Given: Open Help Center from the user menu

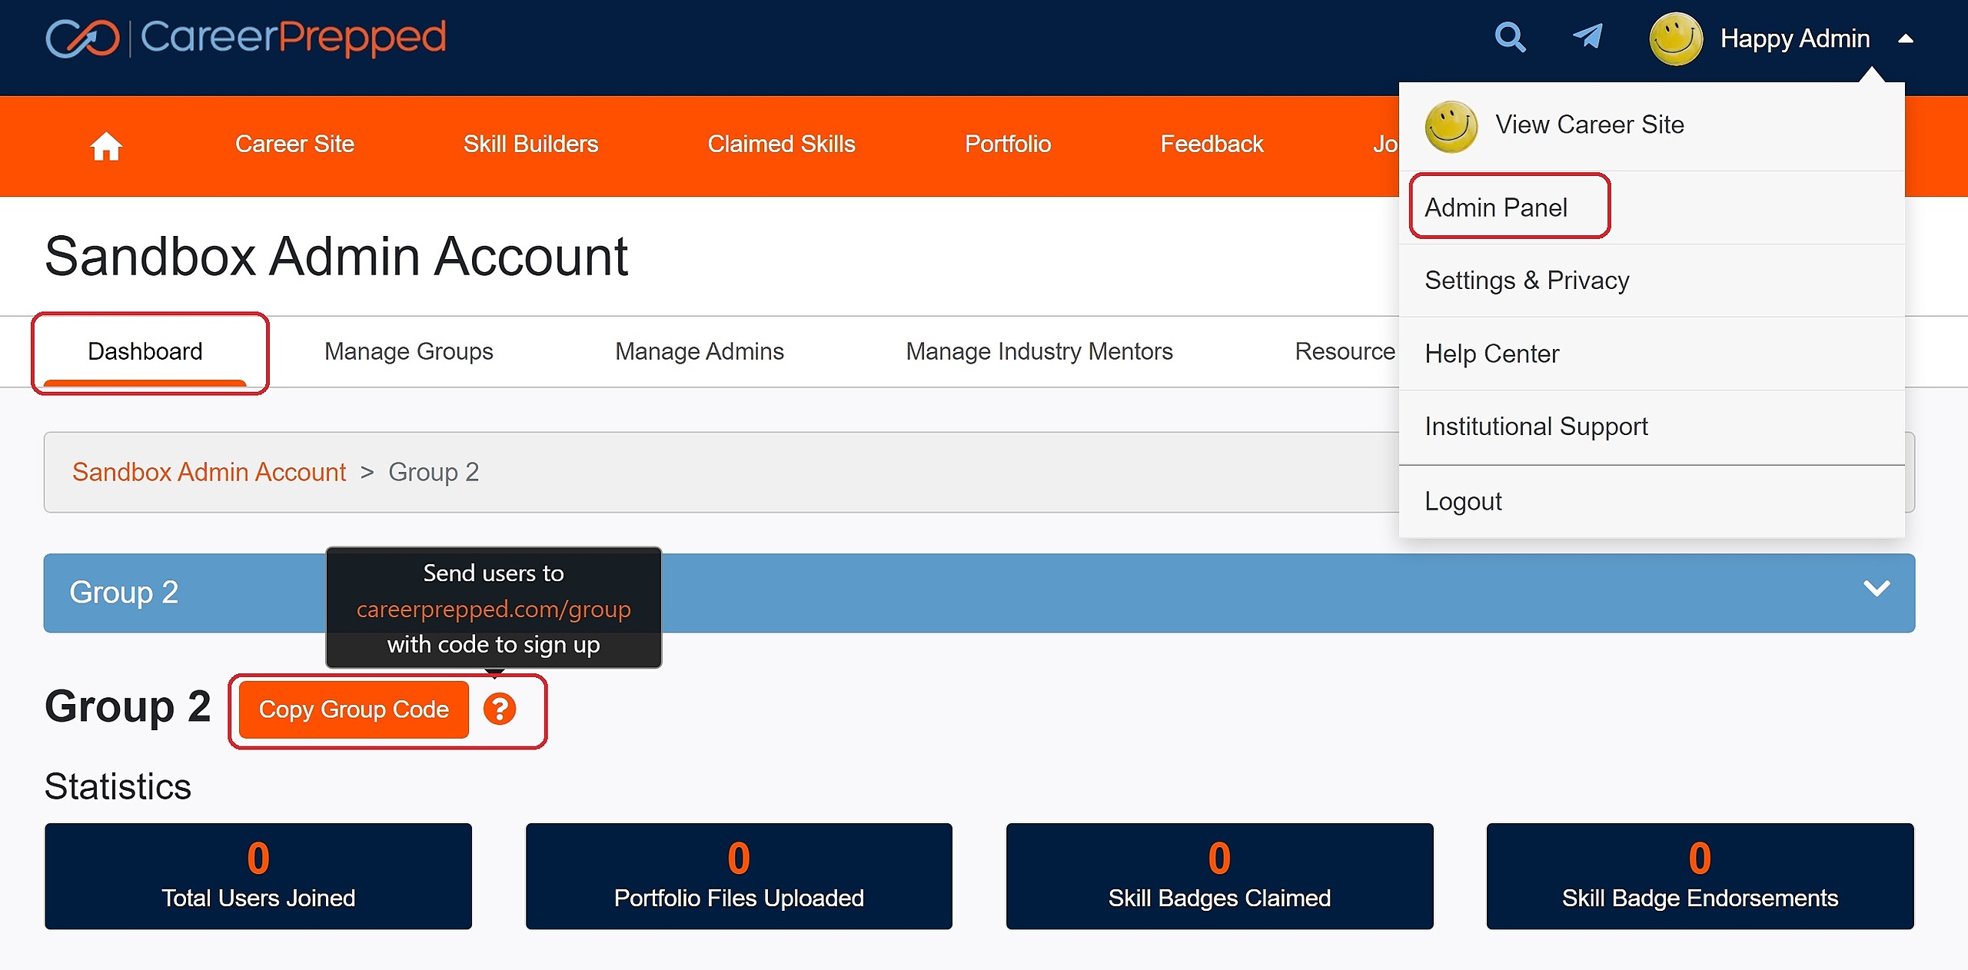Looking at the screenshot, I should point(1651,353).
